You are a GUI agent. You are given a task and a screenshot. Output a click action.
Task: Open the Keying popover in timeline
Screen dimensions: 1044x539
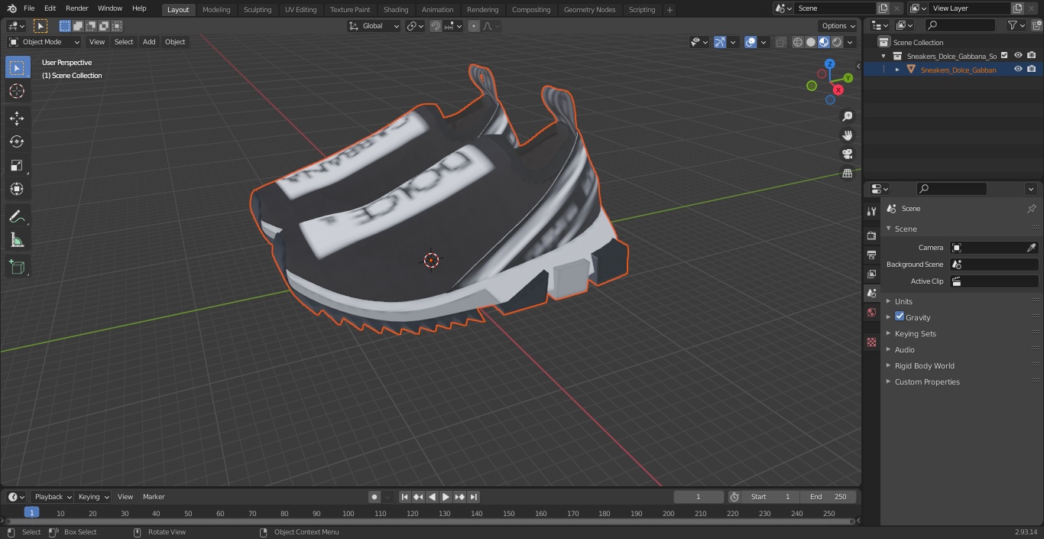[x=93, y=497]
